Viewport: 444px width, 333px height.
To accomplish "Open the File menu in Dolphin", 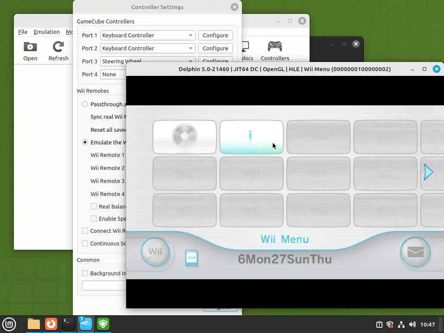I will (x=23, y=32).
